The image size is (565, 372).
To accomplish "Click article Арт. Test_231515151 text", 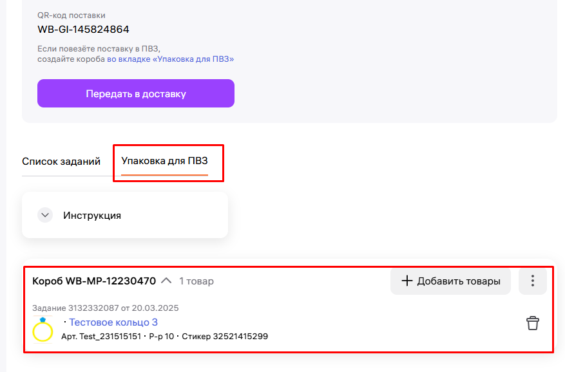I will (x=101, y=337).
